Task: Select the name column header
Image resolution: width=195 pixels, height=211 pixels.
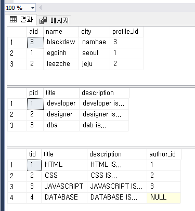Action: (61, 32)
